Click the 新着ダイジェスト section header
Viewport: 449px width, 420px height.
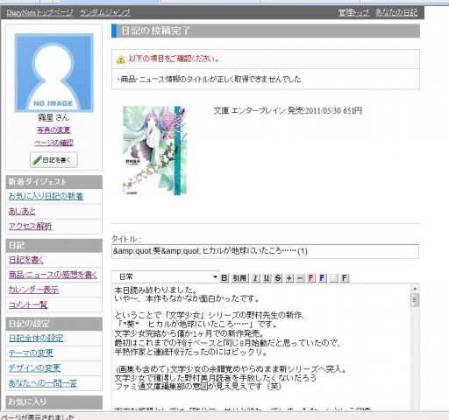(53, 182)
